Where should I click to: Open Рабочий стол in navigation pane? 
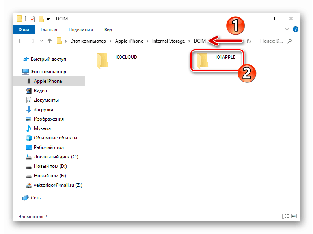point(45,147)
